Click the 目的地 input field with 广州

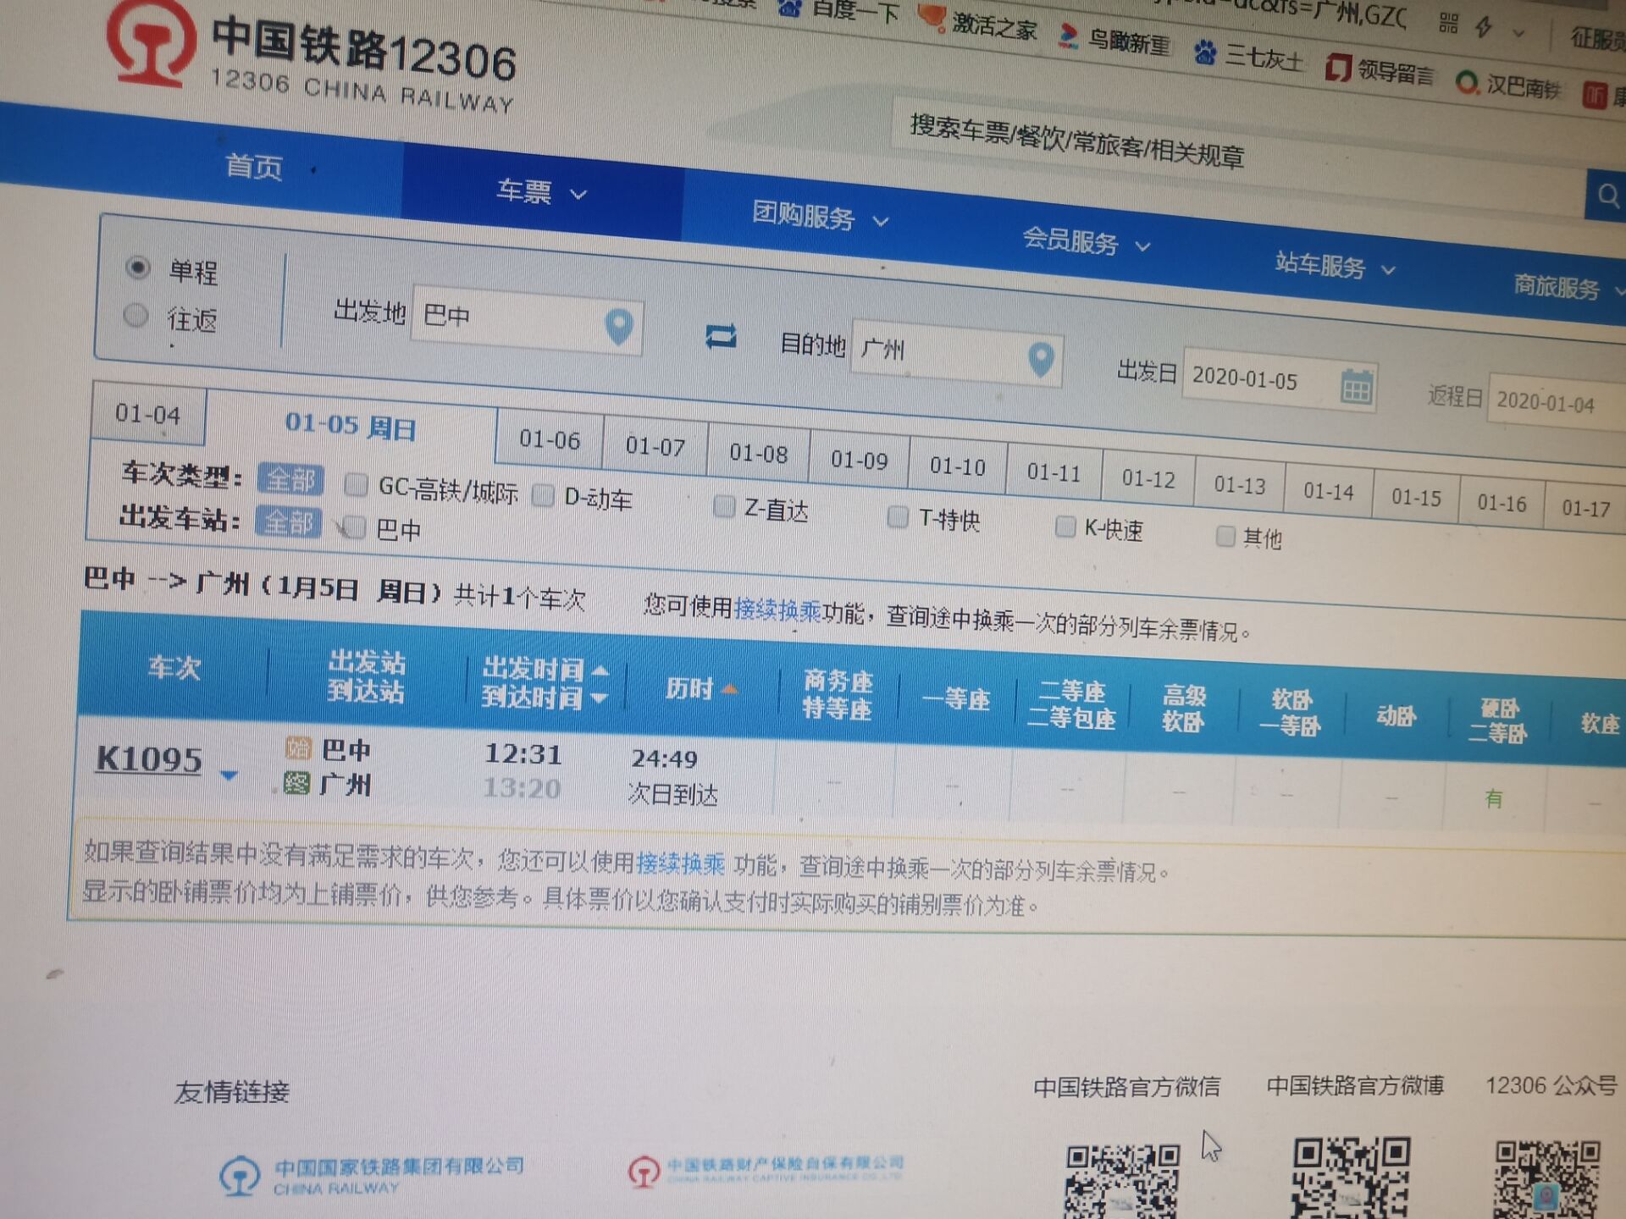click(x=956, y=354)
